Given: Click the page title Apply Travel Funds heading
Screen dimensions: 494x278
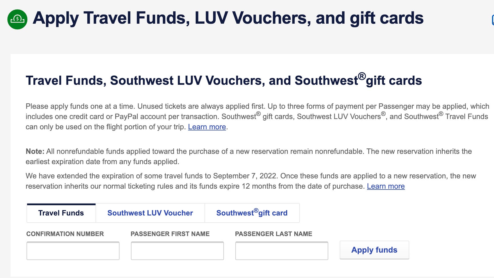Looking at the screenshot, I should [228, 18].
